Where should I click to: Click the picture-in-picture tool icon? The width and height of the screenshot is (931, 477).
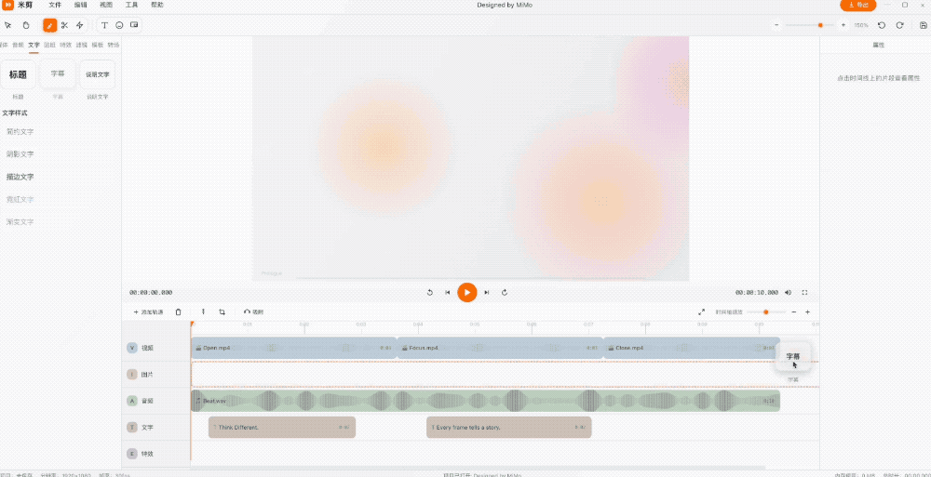click(x=134, y=25)
